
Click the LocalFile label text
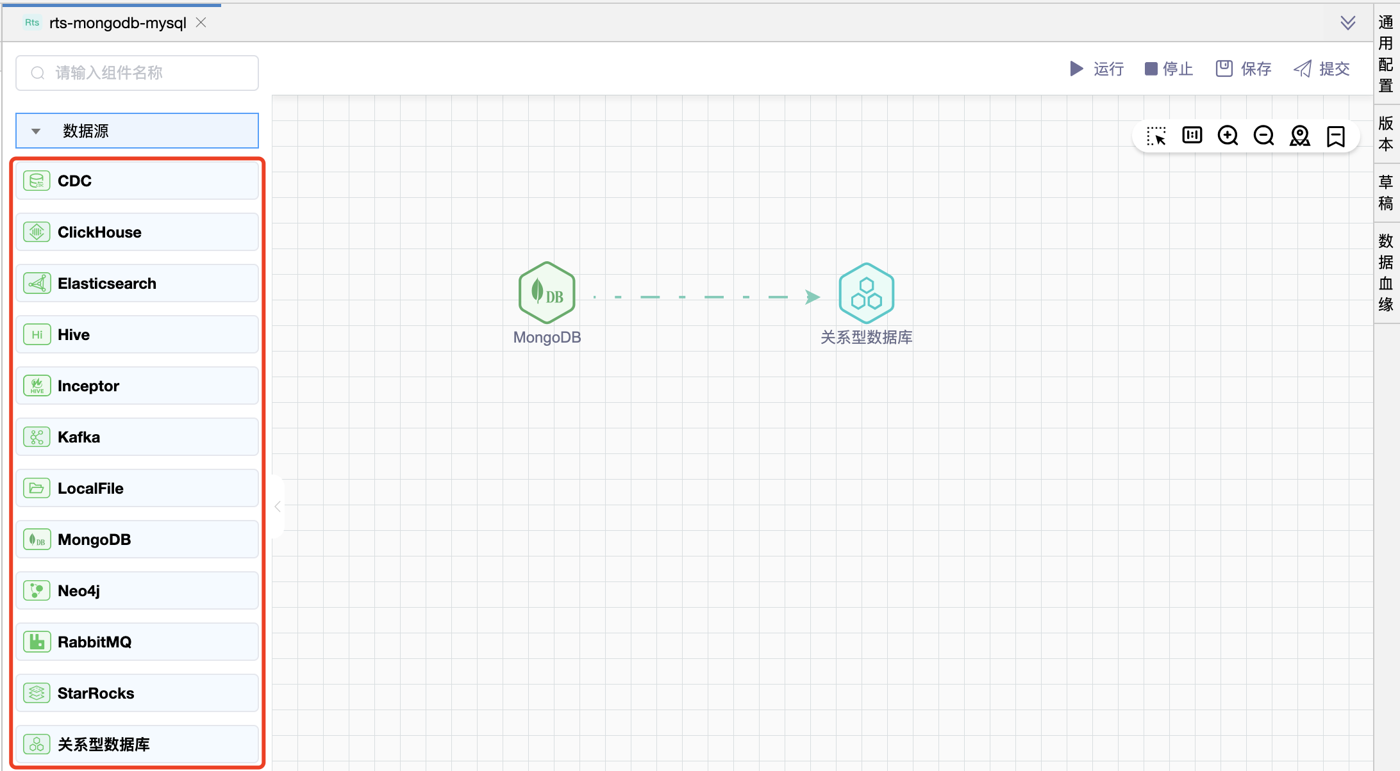(90, 489)
